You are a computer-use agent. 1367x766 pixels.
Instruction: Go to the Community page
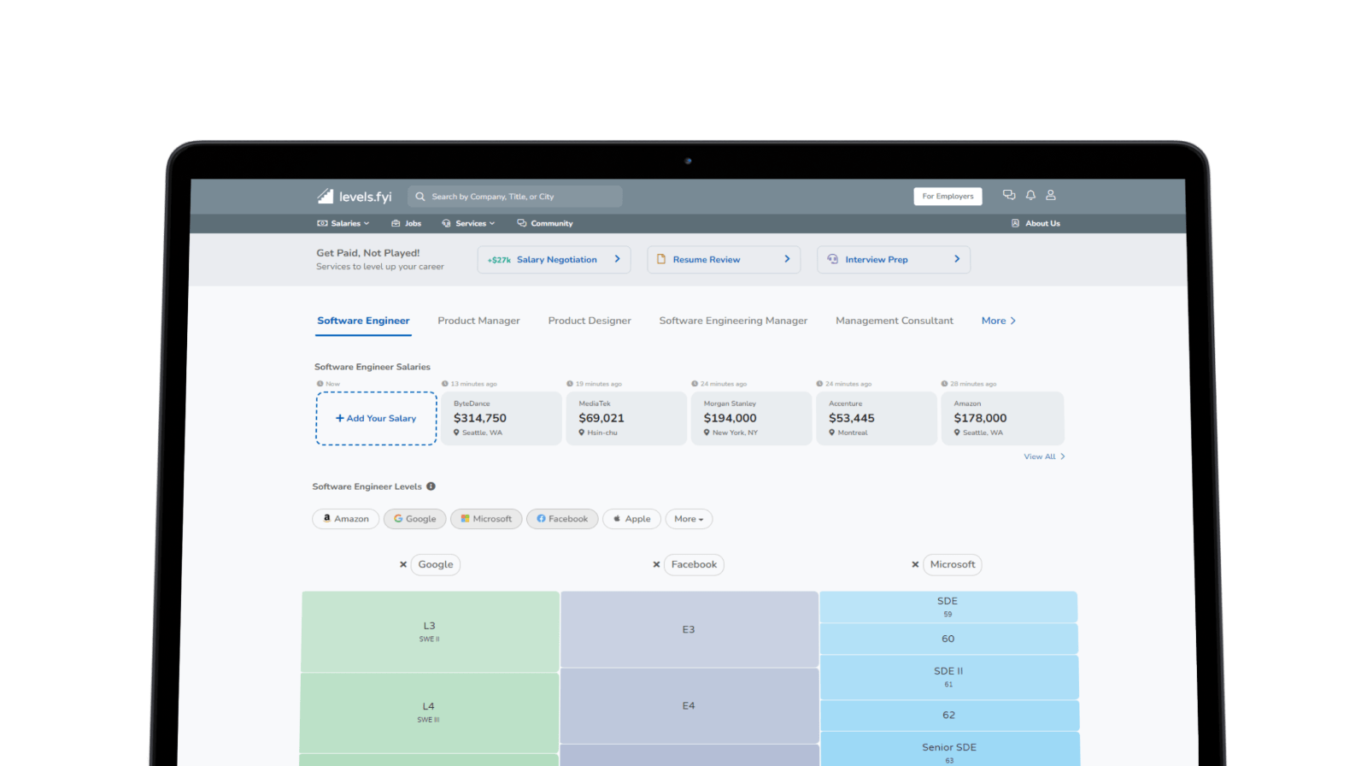click(x=545, y=223)
